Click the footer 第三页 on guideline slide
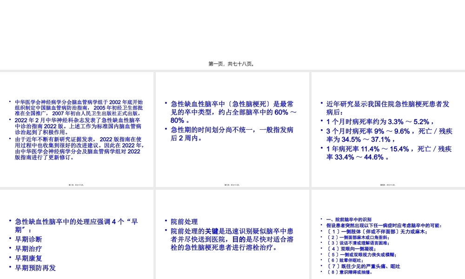Viewport: 465px width, 279px height. coord(77,184)
